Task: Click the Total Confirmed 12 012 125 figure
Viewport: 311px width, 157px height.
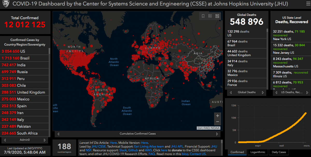Action: (x=25, y=25)
